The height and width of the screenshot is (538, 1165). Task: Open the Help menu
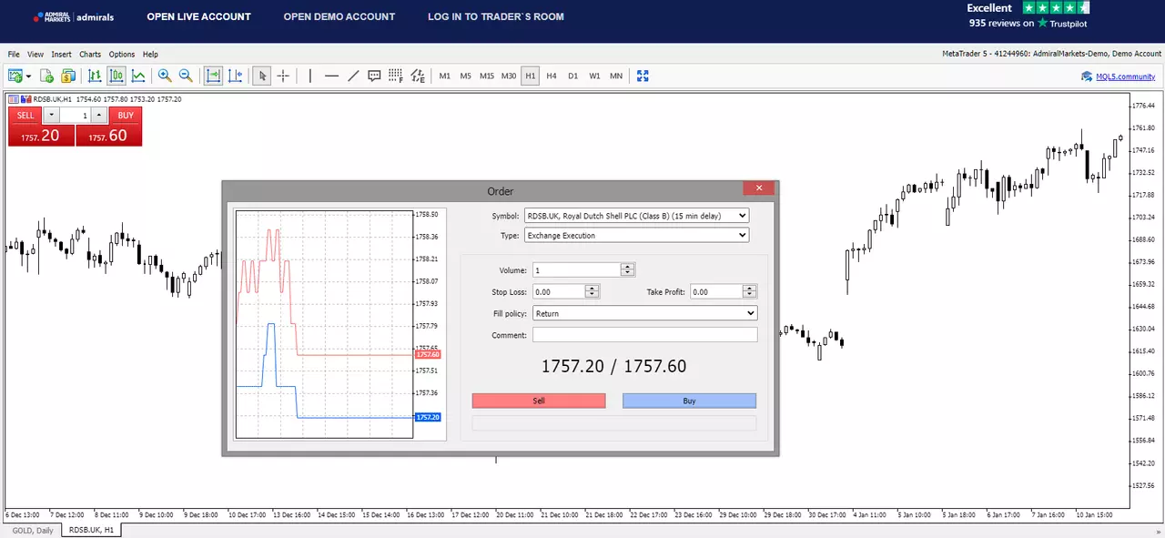150,55
